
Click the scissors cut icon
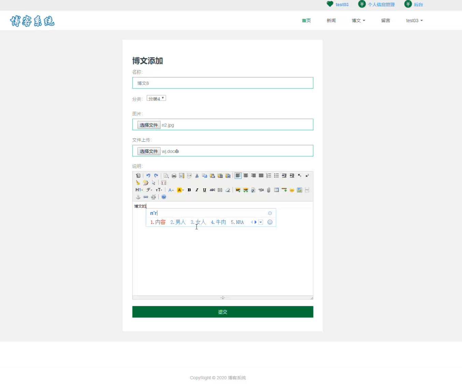tap(197, 175)
